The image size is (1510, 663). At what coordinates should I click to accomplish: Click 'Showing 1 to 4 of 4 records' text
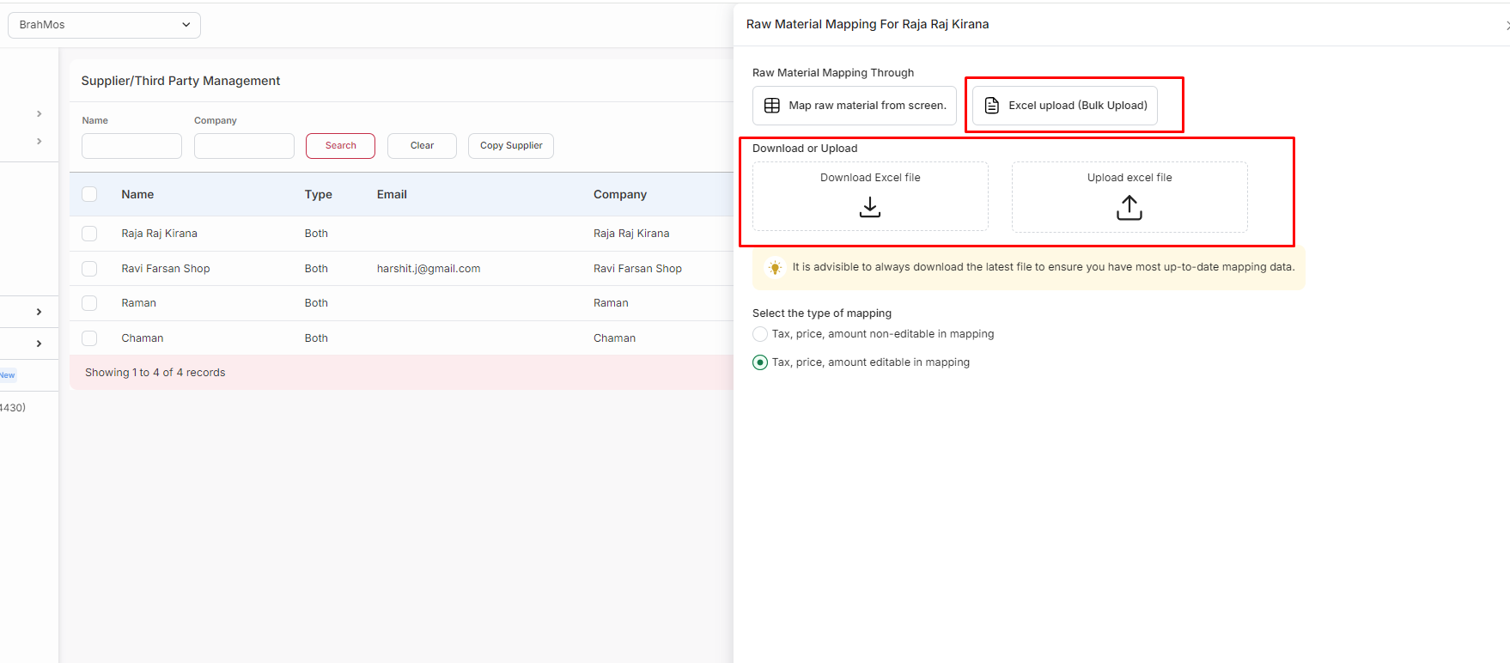tap(155, 373)
